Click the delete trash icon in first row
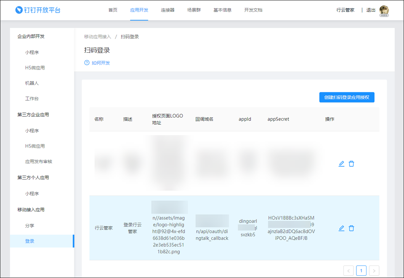This screenshot has width=404, height=278. (x=351, y=164)
